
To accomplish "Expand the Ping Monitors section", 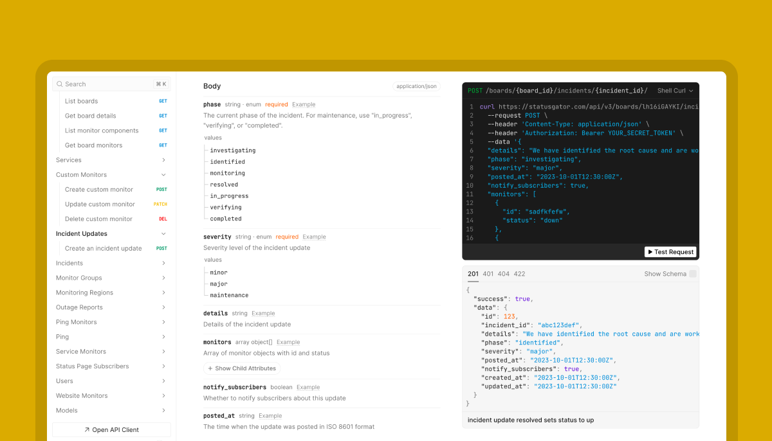I will pos(163,322).
